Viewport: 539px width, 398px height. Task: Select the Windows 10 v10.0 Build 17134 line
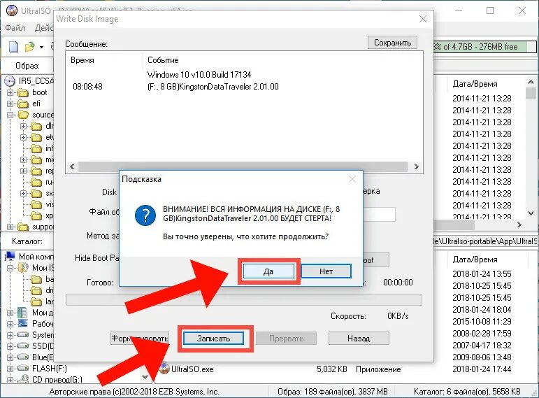click(199, 75)
